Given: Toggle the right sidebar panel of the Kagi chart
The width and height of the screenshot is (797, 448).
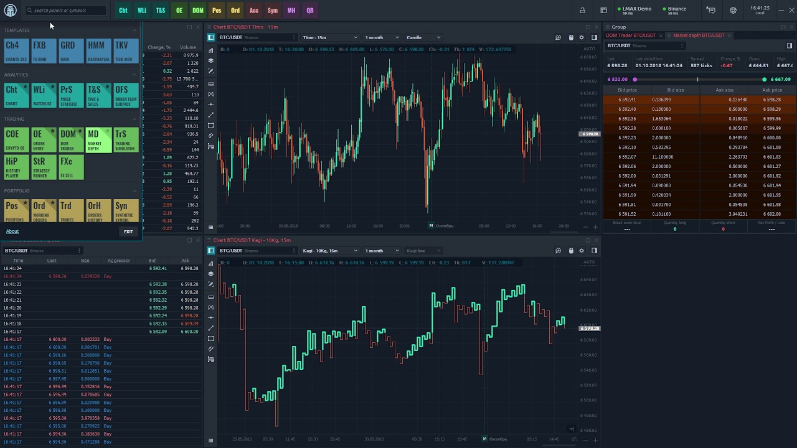Looking at the screenshot, I should tap(594, 251).
